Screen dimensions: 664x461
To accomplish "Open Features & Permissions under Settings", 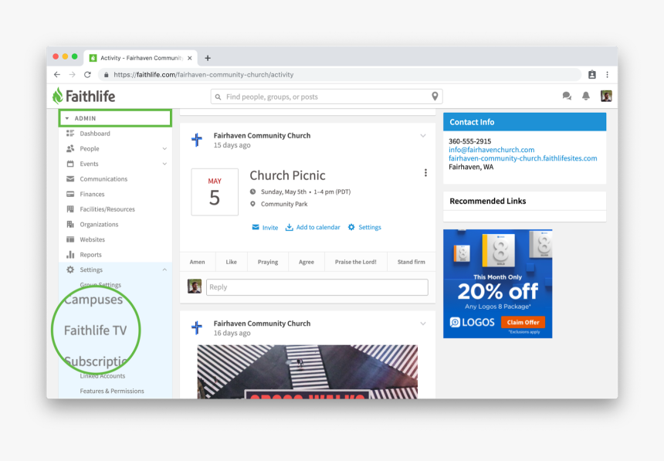I will pyautogui.click(x=112, y=391).
